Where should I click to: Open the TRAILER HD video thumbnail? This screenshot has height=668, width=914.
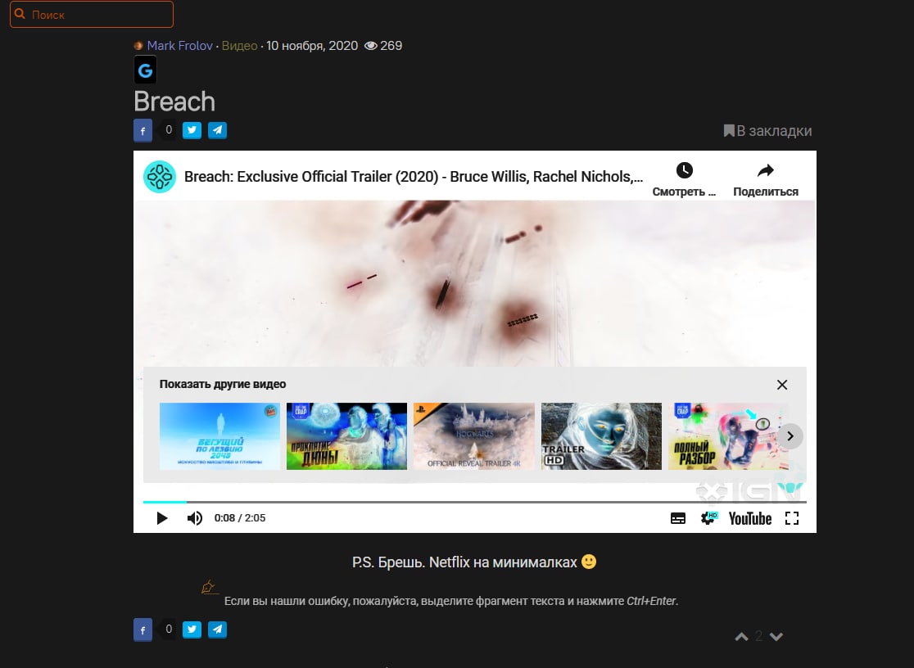pos(602,436)
